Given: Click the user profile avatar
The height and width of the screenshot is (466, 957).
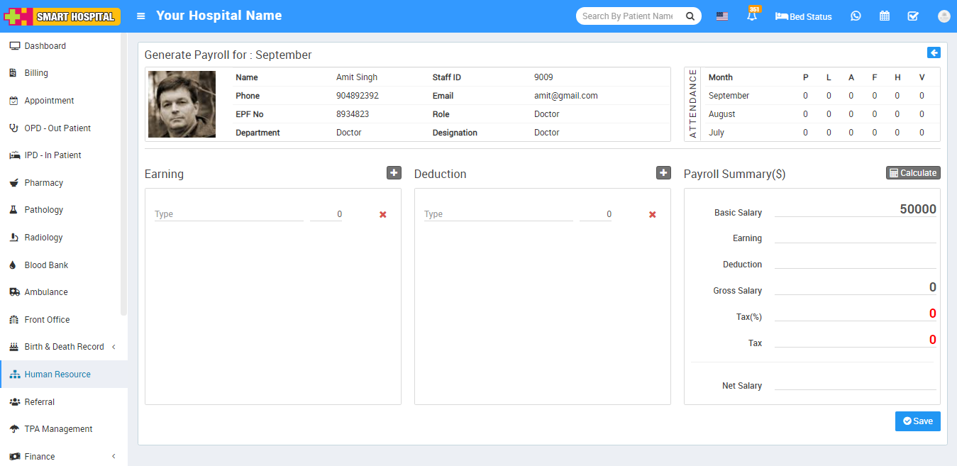Looking at the screenshot, I should (x=944, y=16).
